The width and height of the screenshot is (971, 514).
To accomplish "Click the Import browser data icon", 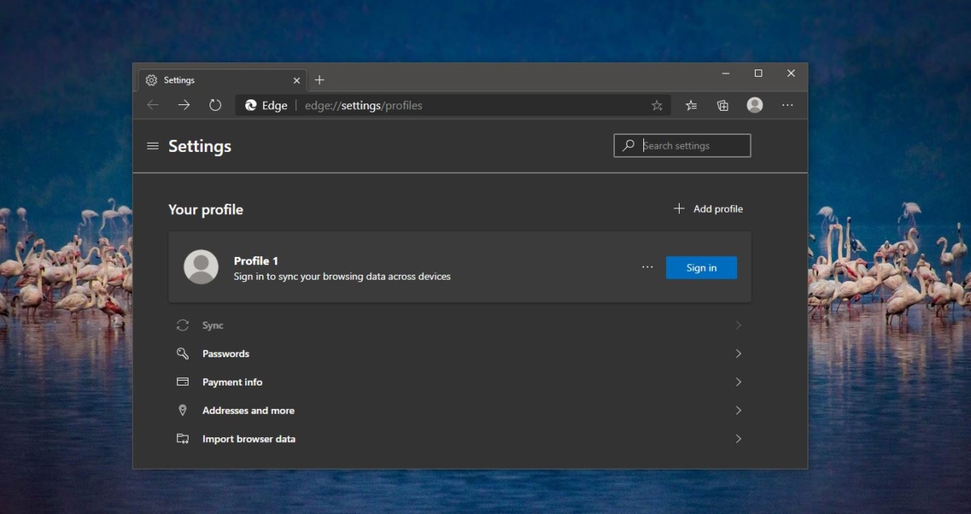I will 182,438.
